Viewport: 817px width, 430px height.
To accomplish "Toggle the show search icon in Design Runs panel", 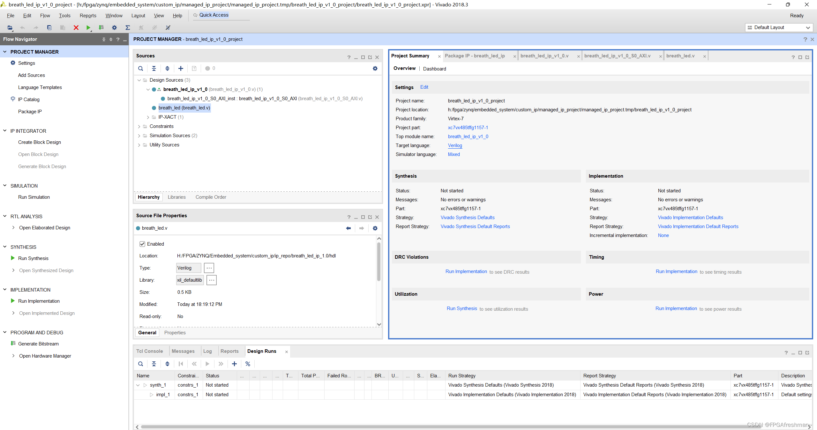I will click(x=140, y=364).
